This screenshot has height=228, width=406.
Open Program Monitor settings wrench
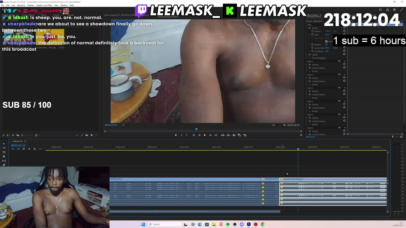pyautogui.click(x=284, y=125)
